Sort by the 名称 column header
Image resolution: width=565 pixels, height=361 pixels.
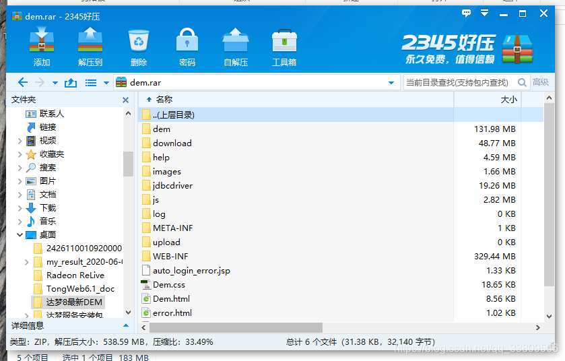164,100
